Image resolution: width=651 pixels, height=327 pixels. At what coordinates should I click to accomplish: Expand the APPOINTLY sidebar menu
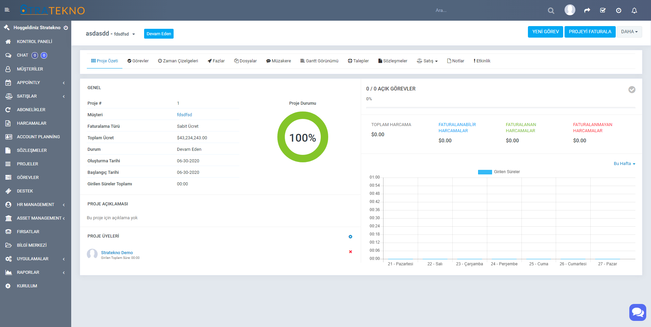click(36, 82)
